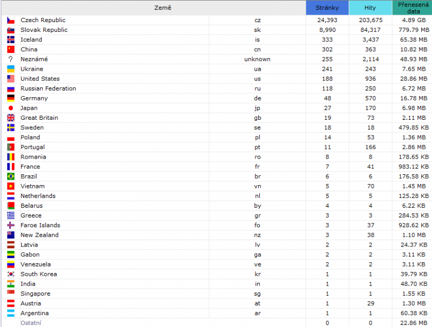Click the blue Stránky column header
Image resolution: width=432 pixels, height=327 pixels.
(327, 8)
